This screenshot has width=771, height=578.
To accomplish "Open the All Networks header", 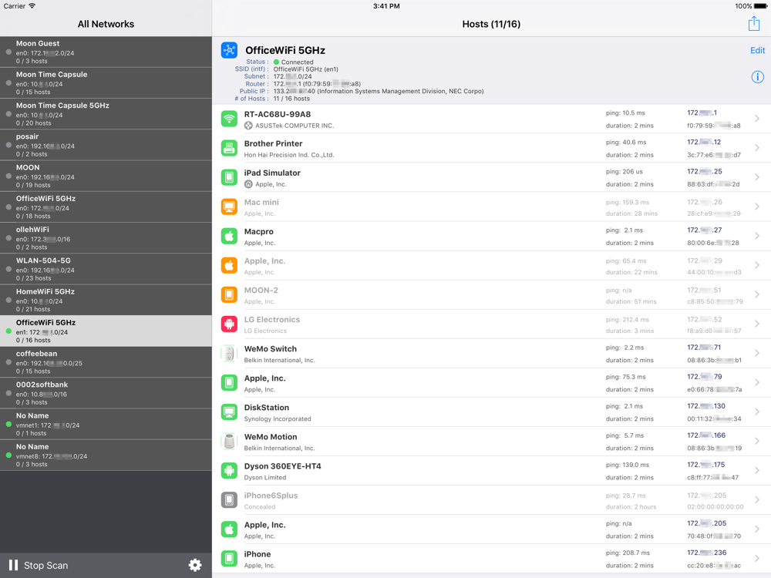I will click(x=106, y=24).
